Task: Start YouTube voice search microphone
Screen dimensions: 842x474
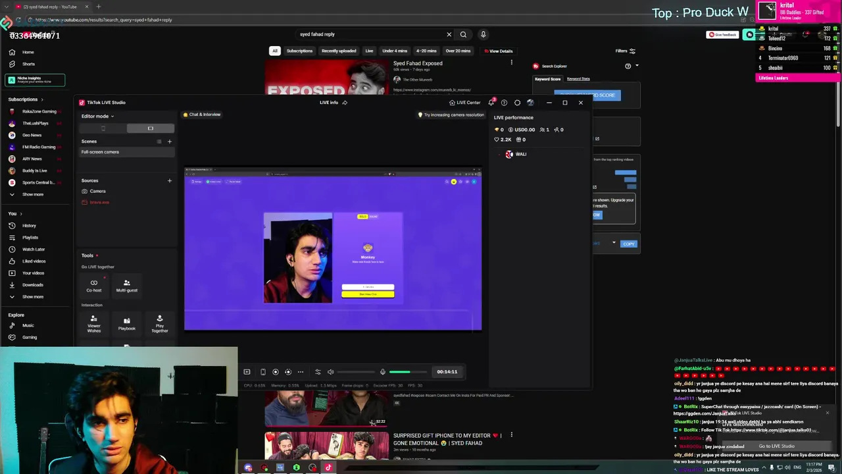Action: [x=483, y=34]
